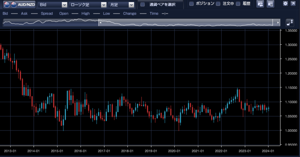Viewport: 300px width, 157px height.
Task: Click the Bid label in the quote bar
Action: tap(5, 13)
